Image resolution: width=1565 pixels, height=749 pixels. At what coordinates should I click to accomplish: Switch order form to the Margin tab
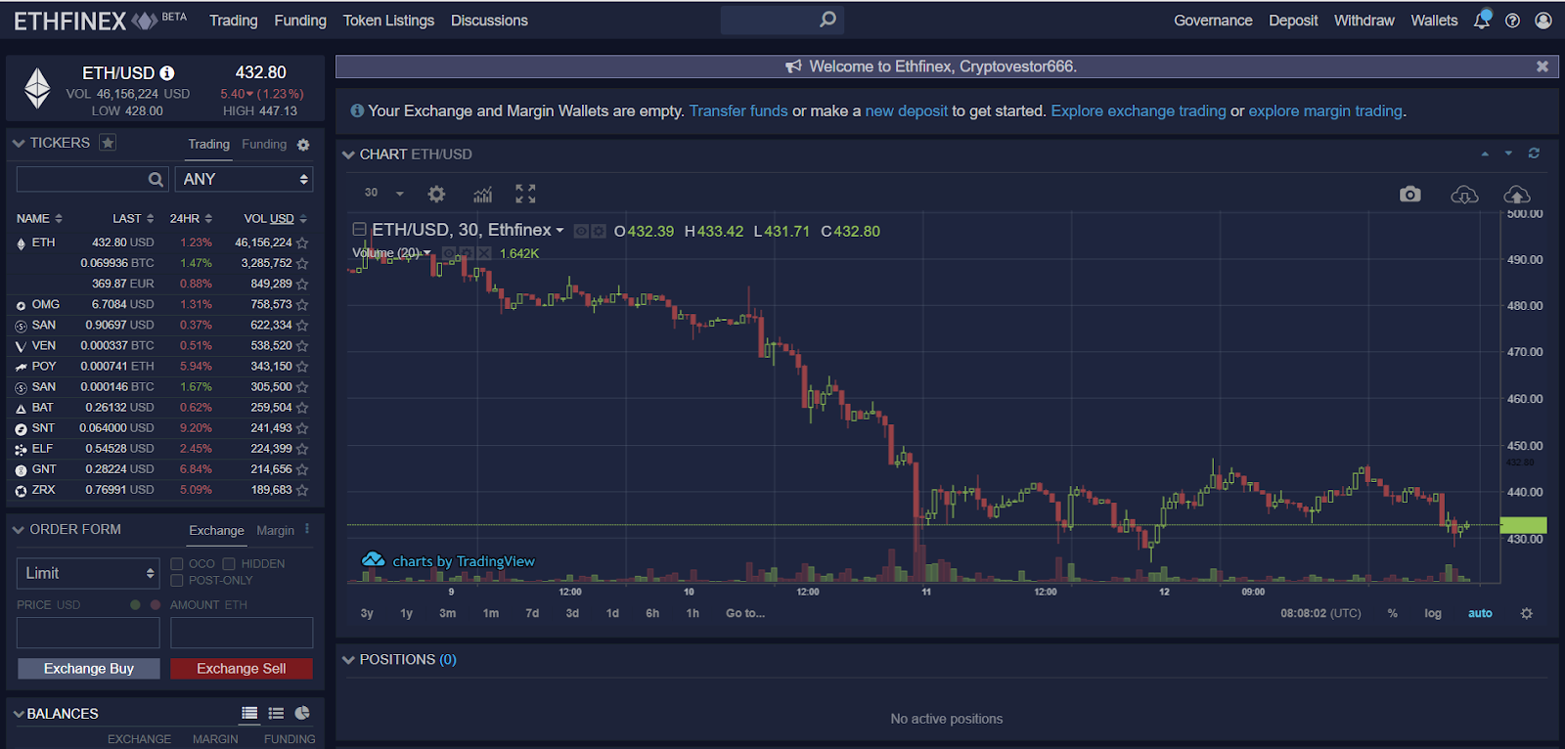[275, 530]
